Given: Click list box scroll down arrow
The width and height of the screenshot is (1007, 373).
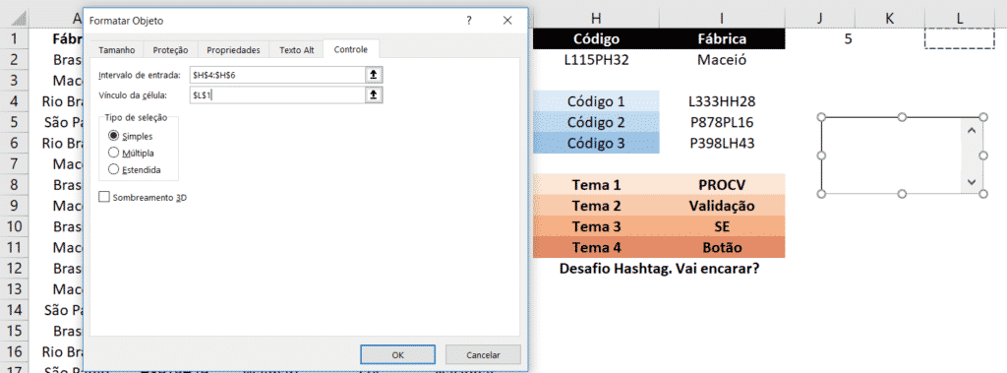Looking at the screenshot, I should [x=971, y=181].
